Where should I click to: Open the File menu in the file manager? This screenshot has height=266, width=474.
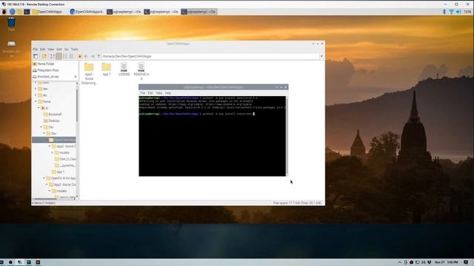click(x=36, y=50)
